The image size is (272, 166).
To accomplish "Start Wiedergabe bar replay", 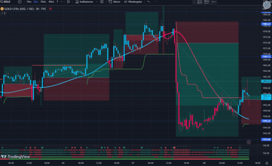I will (133, 2).
